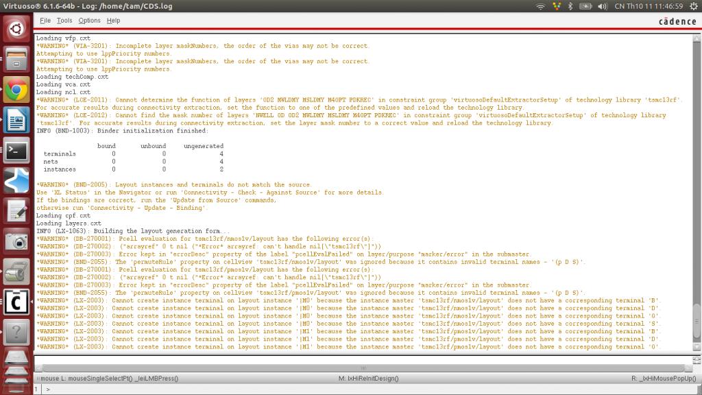This screenshot has height=395, width=702.
Task: Click 'Loading ncl.cxt' log line
Action: [63, 93]
